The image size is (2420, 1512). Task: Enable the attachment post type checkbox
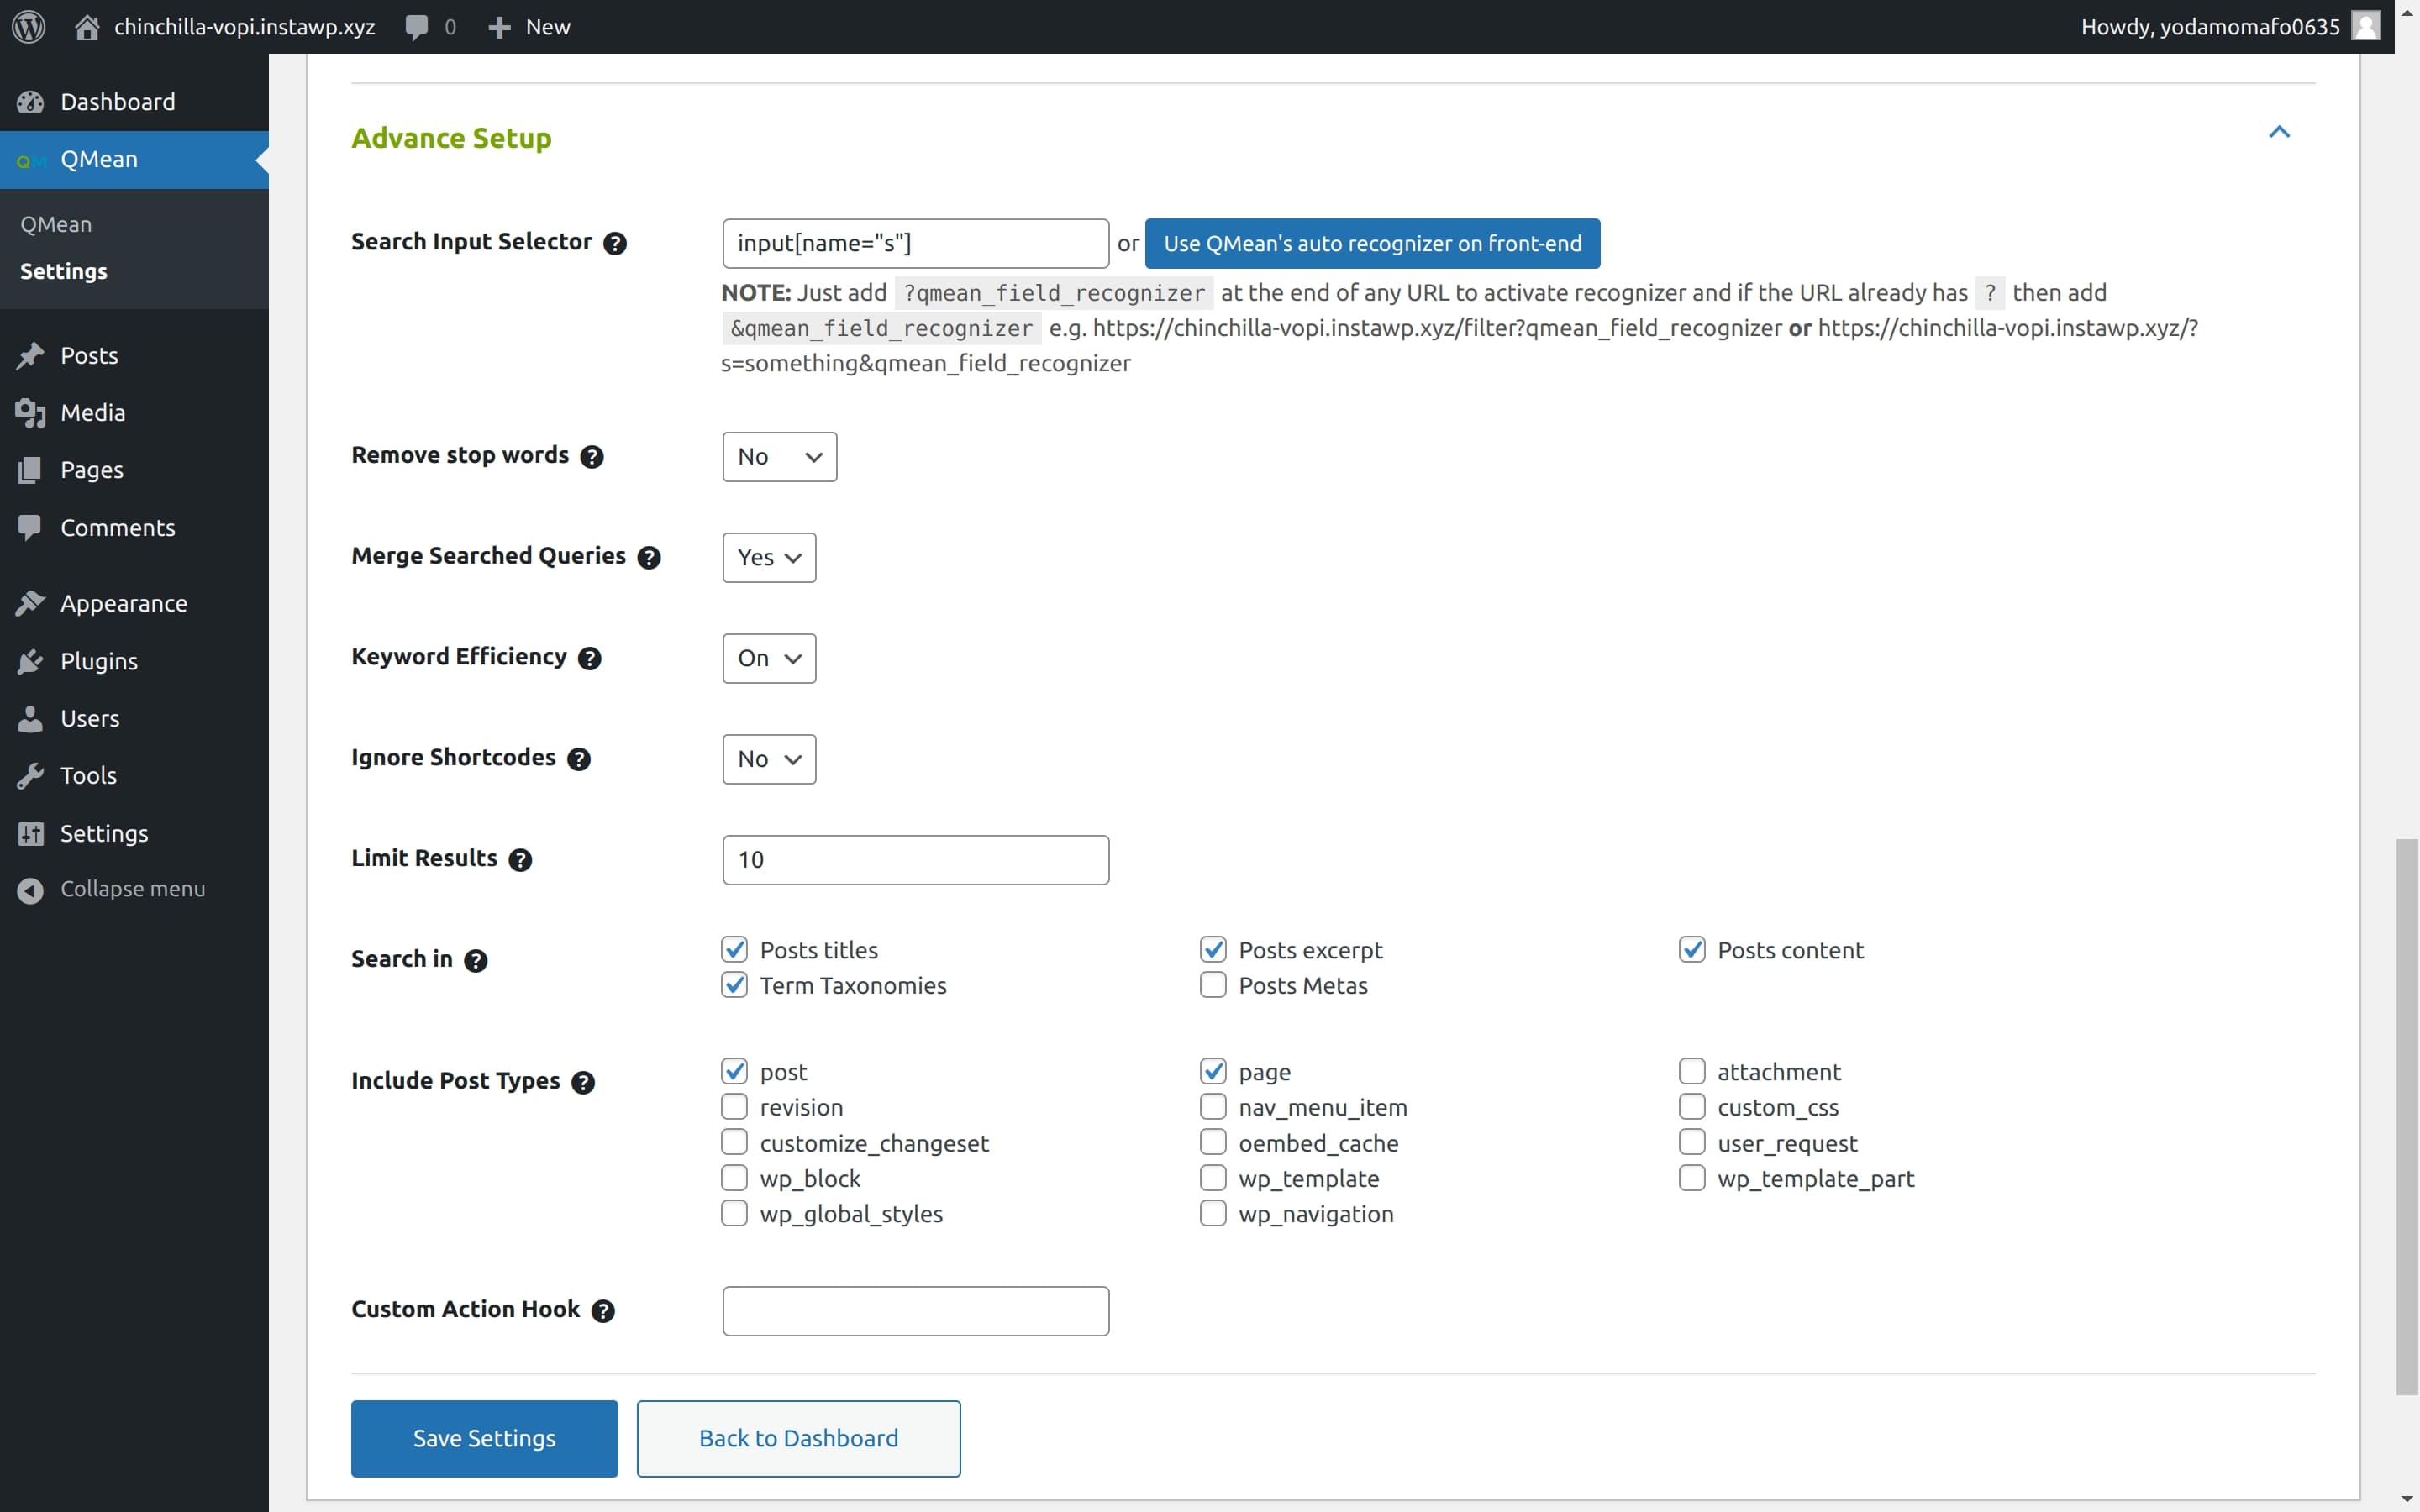pyautogui.click(x=1692, y=1071)
